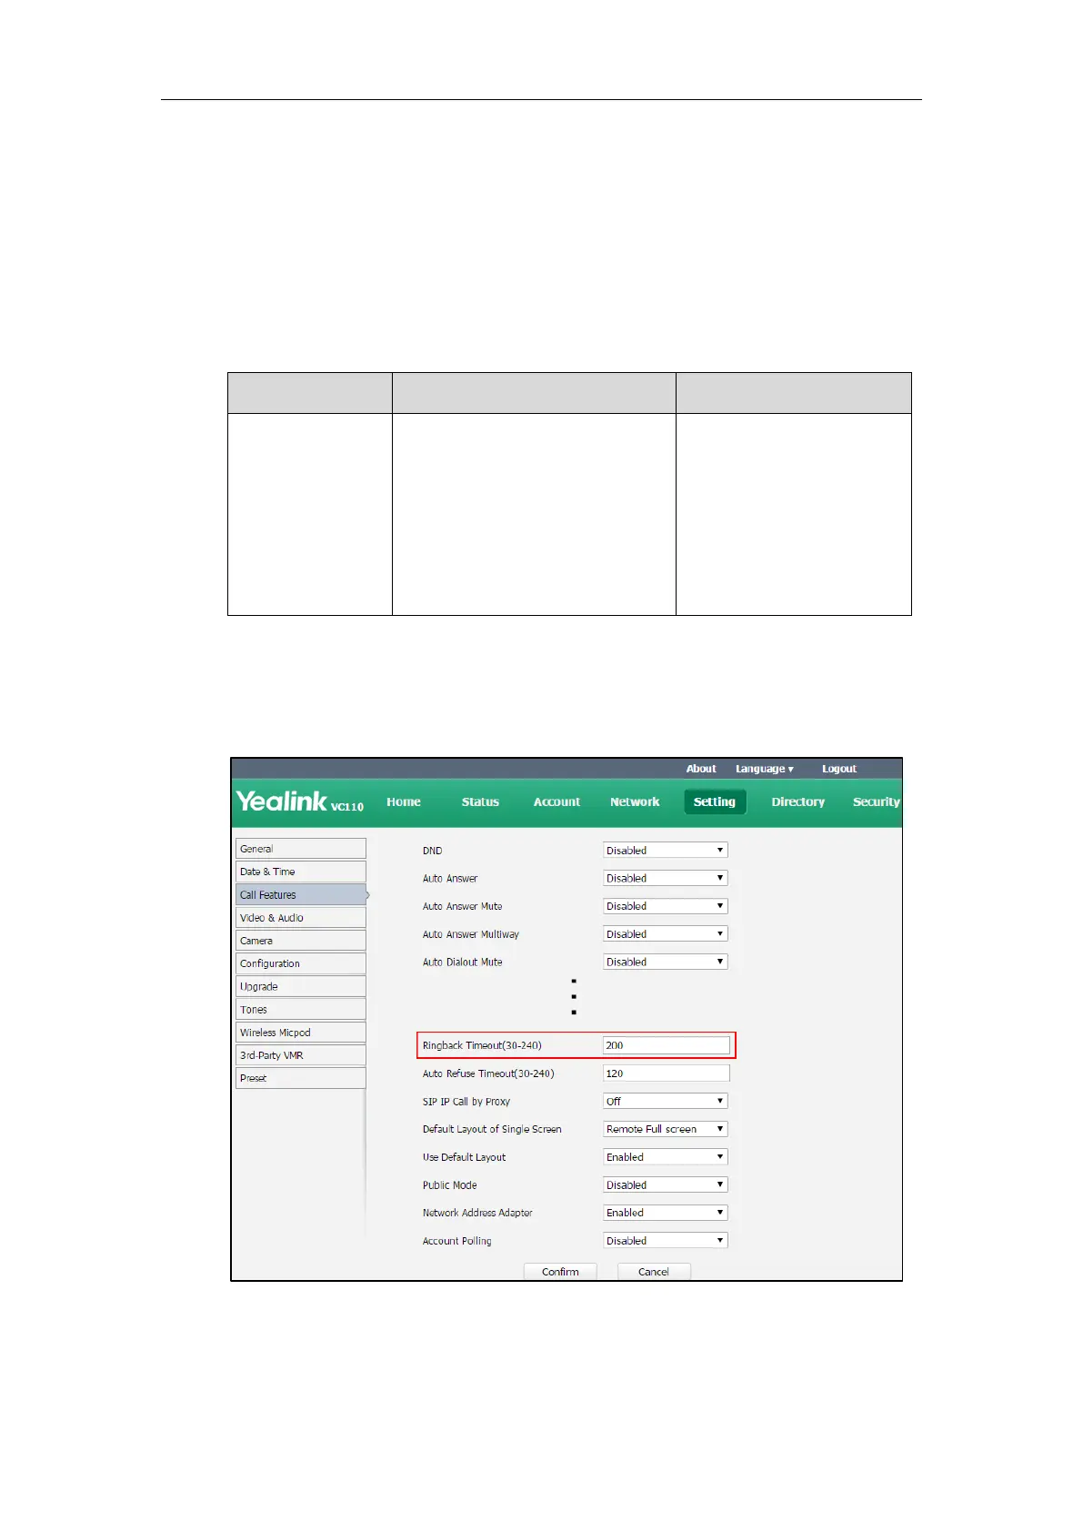
Task: Click the Auto Refuse Timeout input field
Action: pyautogui.click(x=667, y=1073)
